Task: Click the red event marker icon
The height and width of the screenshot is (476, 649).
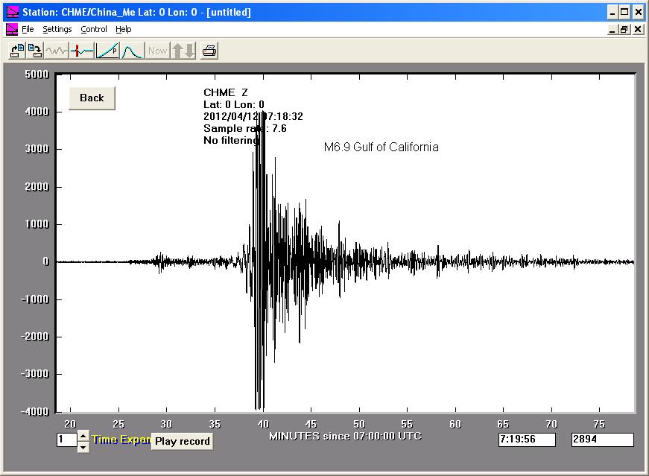Action: [82, 51]
